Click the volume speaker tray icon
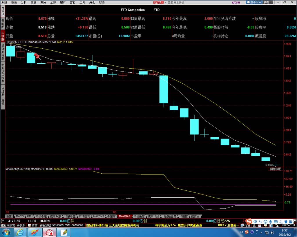 pos(272,232)
